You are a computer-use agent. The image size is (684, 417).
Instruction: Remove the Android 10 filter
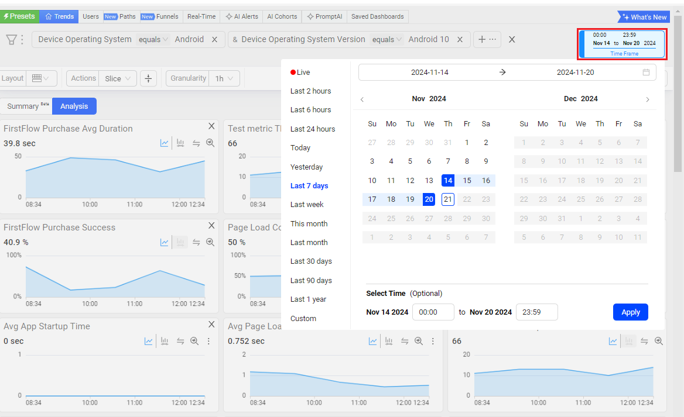tap(460, 39)
